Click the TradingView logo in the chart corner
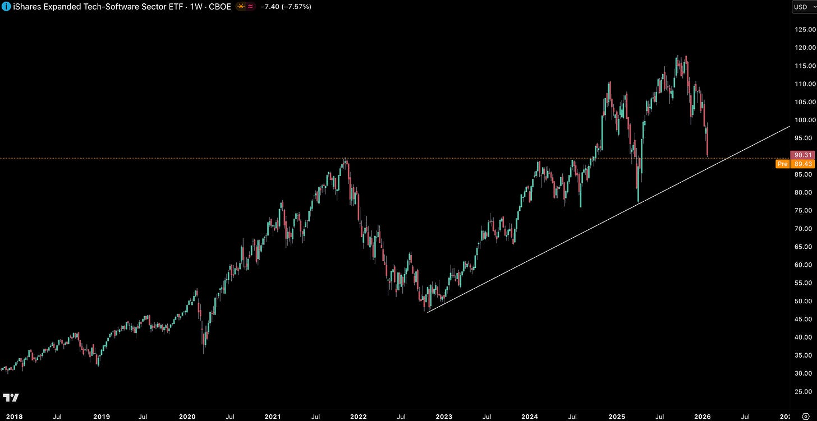 tap(11, 397)
